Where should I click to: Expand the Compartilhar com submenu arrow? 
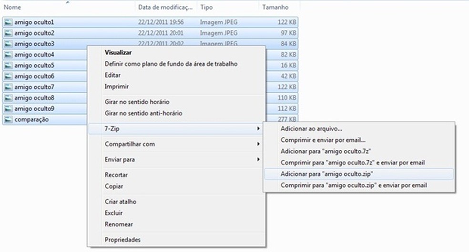[x=258, y=144]
